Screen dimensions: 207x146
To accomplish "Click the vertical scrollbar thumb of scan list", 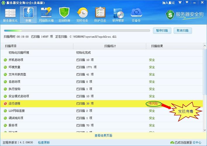I will pyautogui.click(x=205, y=72).
